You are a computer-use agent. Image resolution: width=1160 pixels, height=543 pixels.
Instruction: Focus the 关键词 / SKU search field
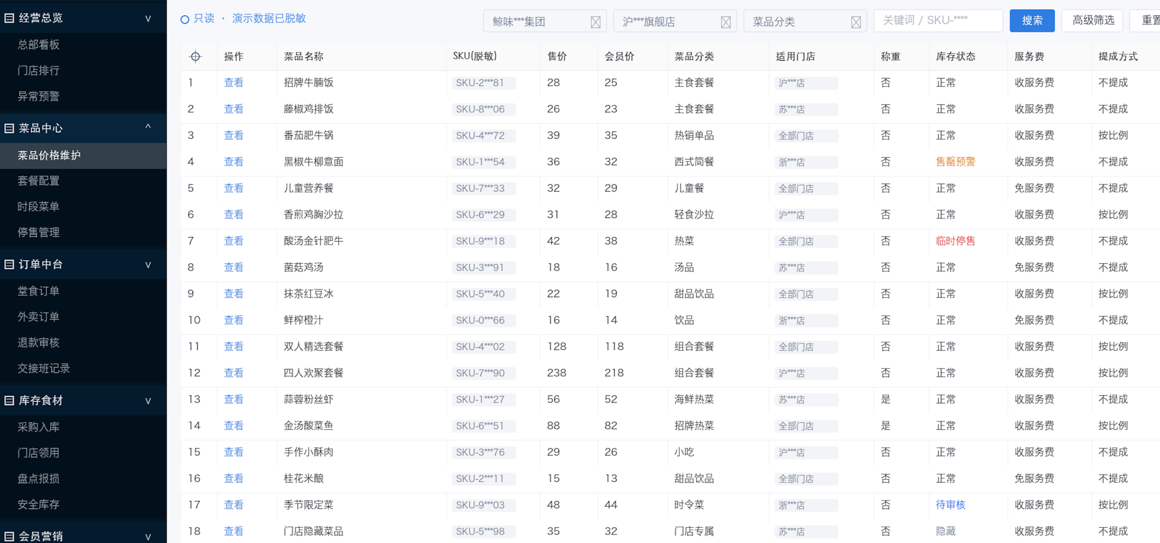coord(938,20)
